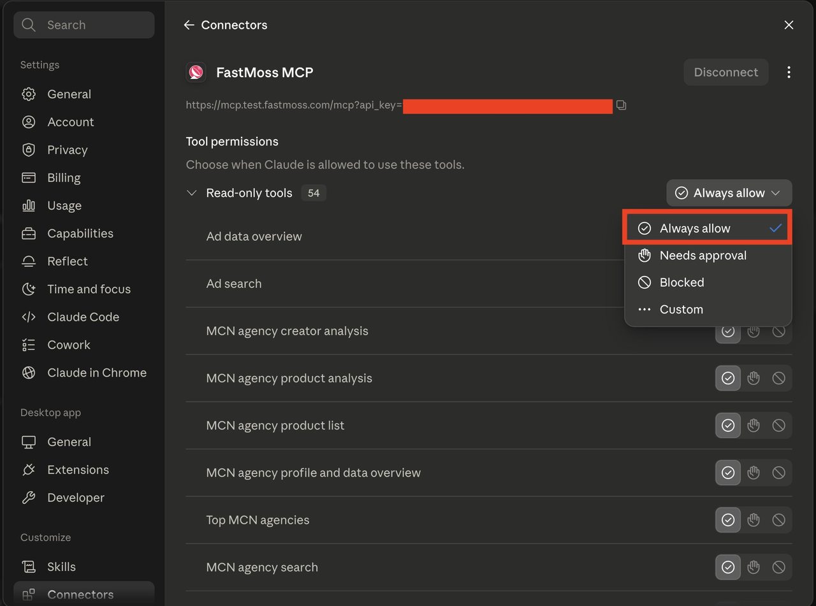Screen dimensions: 816x606
Task: Click the Reflect icon in sidebar
Action: coord(29,261)
